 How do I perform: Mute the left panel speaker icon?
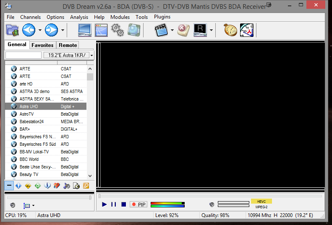pos(13,205)
